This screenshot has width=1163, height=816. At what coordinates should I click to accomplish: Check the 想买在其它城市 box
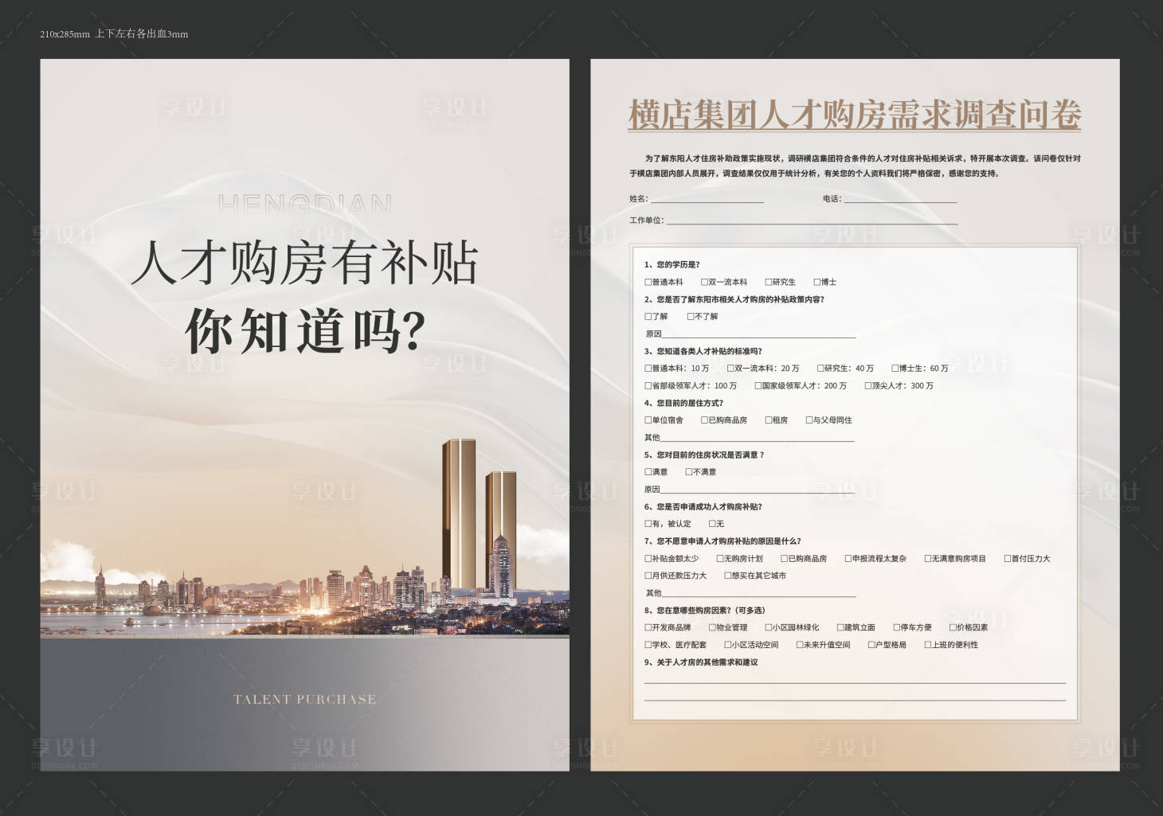728,576
